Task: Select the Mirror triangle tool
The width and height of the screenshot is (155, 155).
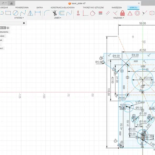Action: click(x=30, y=13)
